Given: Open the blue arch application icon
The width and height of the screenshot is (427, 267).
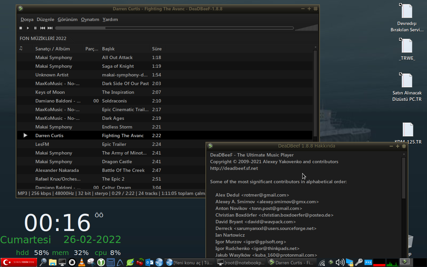Looking at the screenshot, I should pos(120,262).
